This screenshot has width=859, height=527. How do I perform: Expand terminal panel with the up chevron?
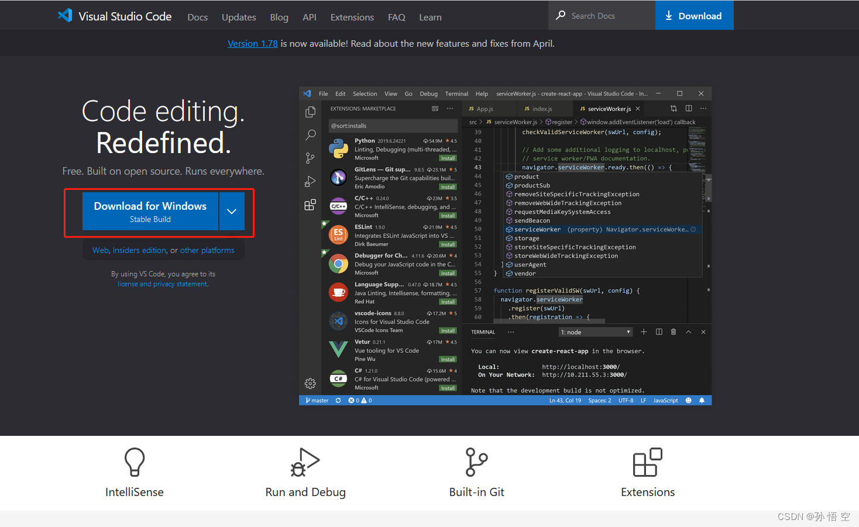(x=689, y=332)
